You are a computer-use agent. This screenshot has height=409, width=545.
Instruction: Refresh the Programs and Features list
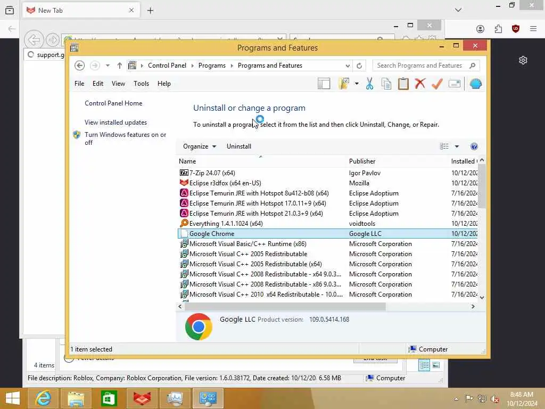pos(359,66)
